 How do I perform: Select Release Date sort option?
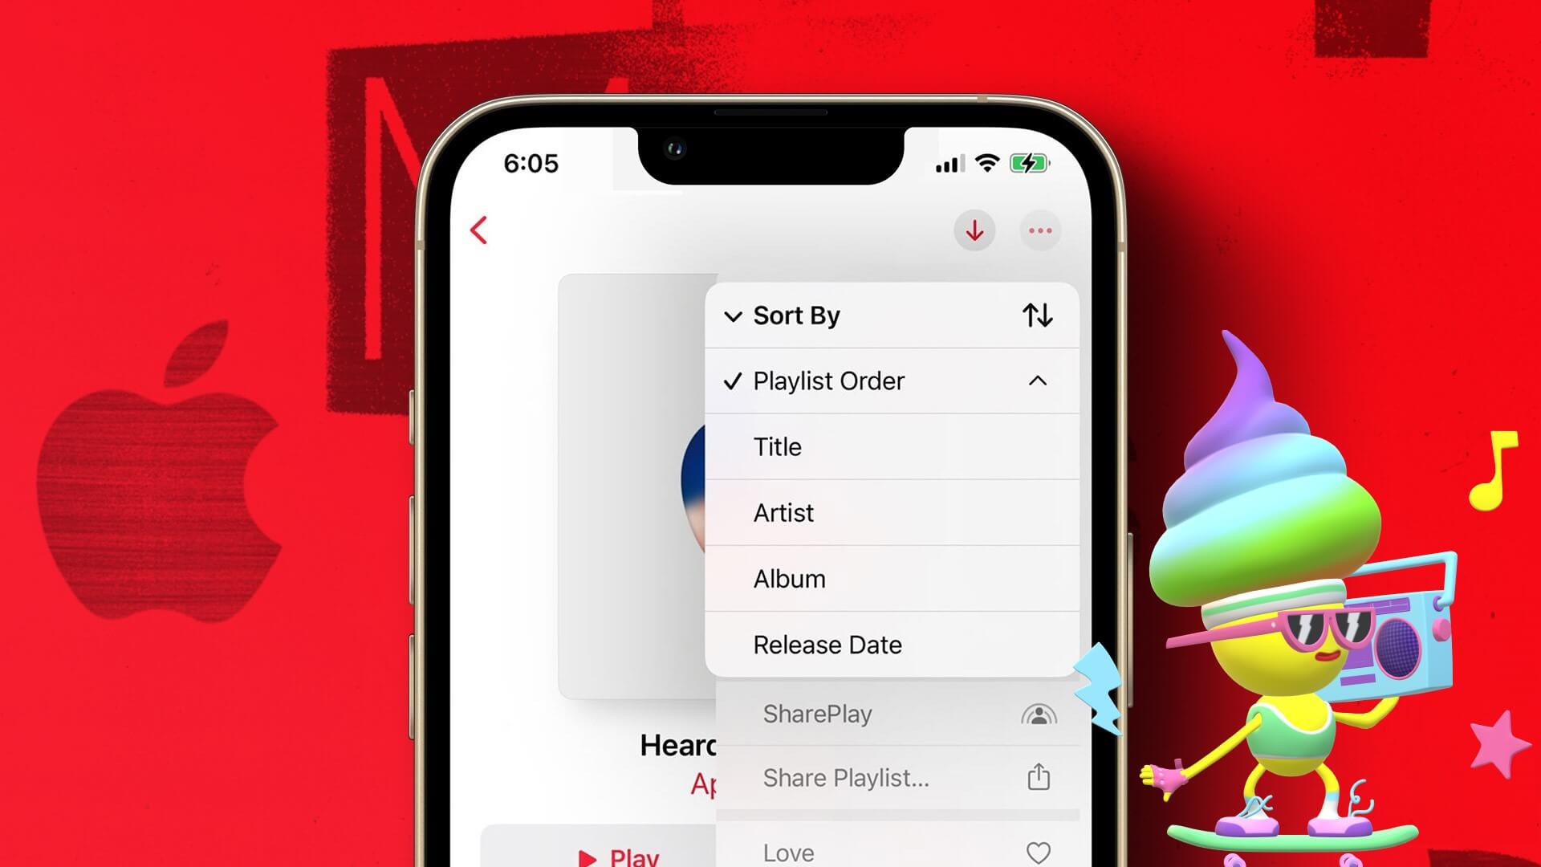[827, 645]
